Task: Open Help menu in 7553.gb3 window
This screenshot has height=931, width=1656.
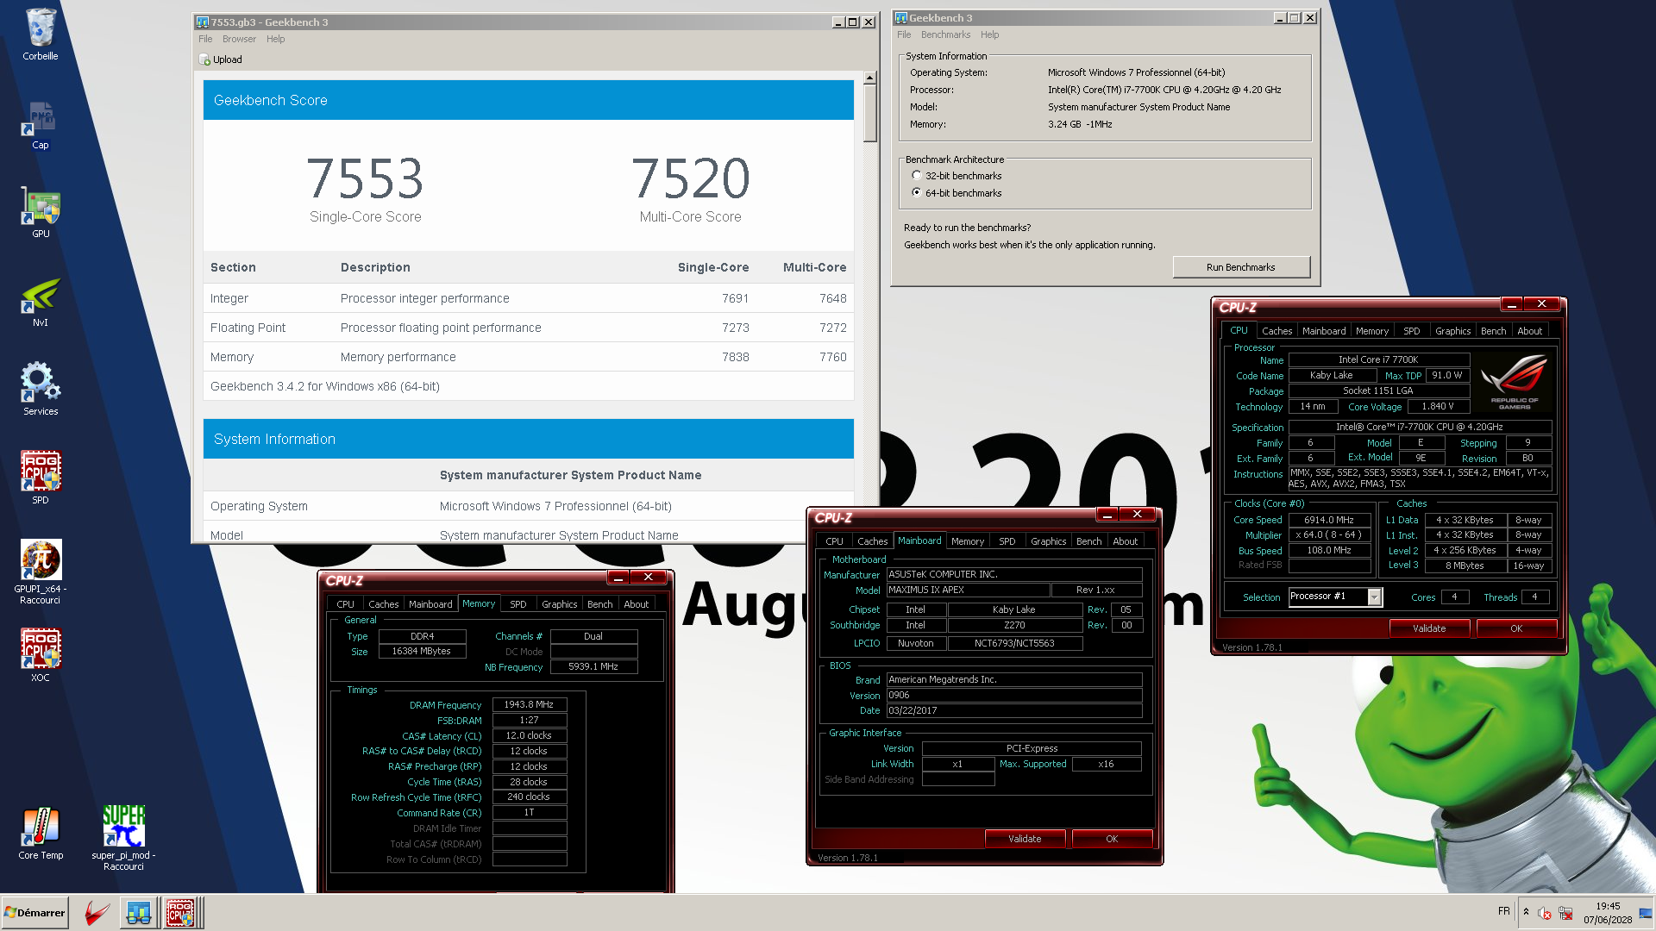Action: click(276, 39)
